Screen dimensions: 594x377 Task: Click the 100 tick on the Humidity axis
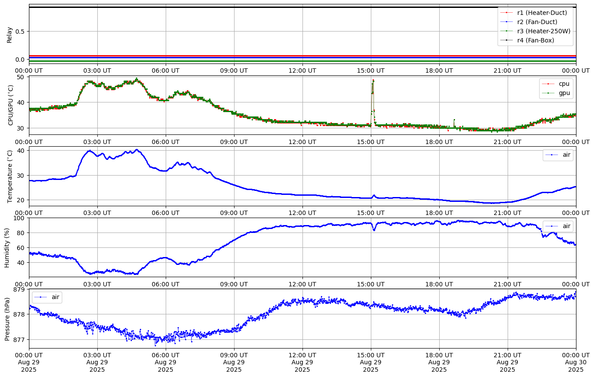tap(20, 218)
